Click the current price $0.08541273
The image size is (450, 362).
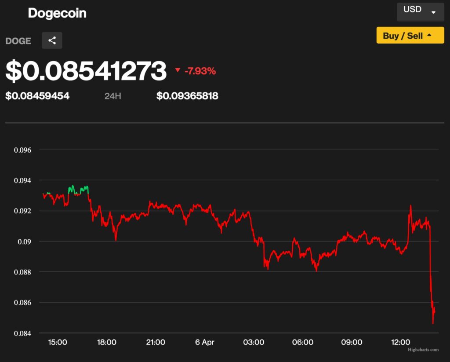(x=86, y=71)
